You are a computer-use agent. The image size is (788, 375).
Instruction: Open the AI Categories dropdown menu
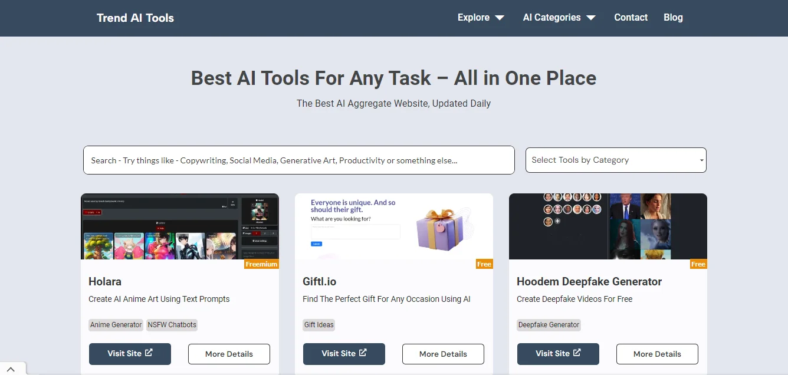559,17
